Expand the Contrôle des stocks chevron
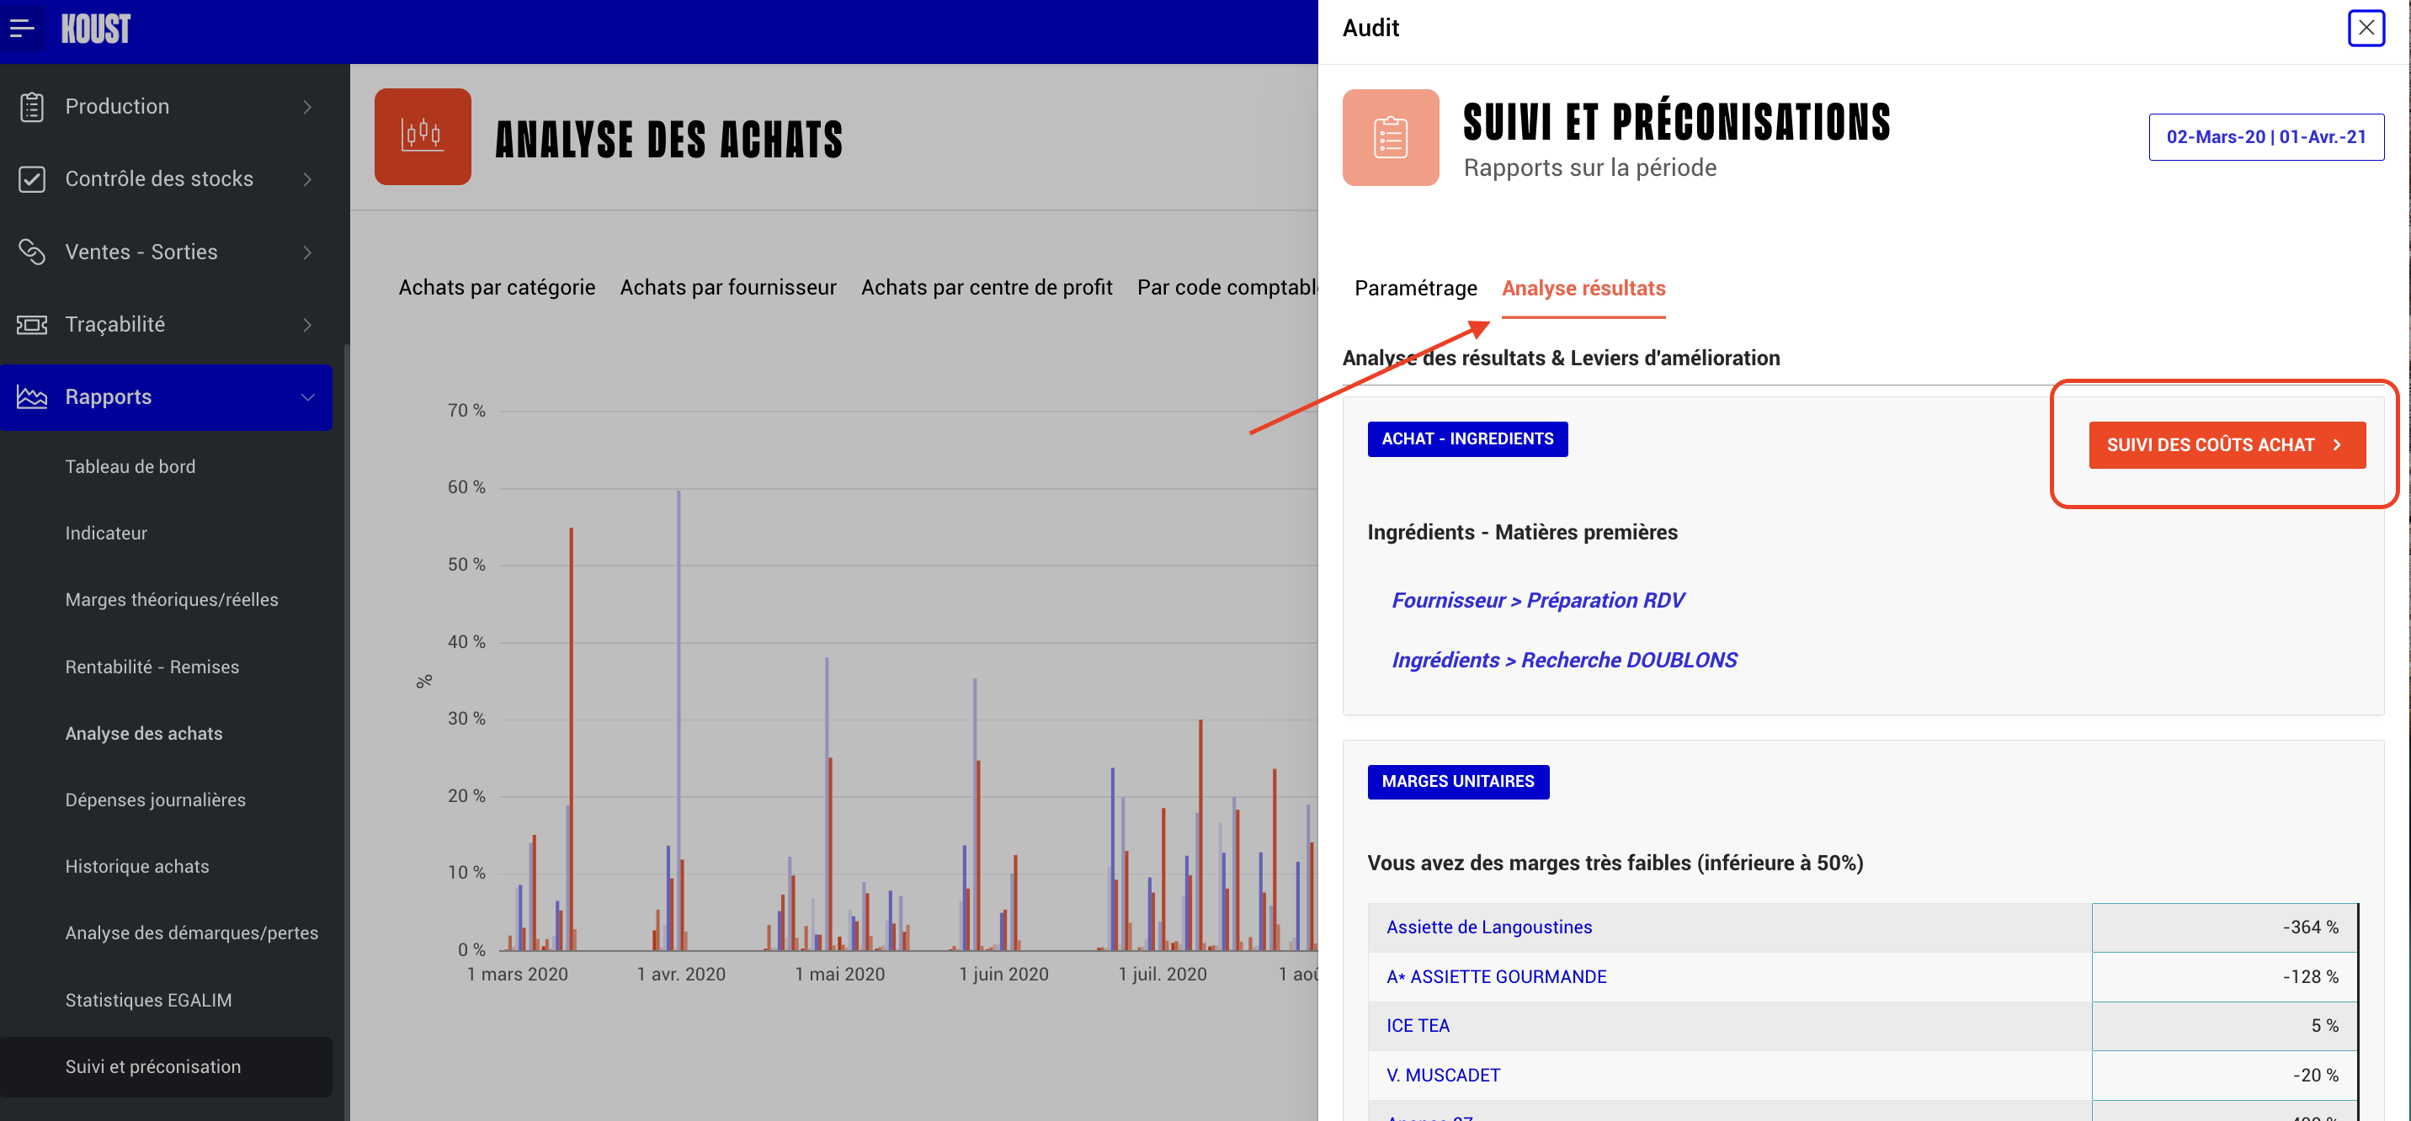 [x=307, y=178]
